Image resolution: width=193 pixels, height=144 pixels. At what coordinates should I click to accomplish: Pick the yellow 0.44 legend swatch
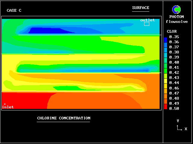[165, 82]
